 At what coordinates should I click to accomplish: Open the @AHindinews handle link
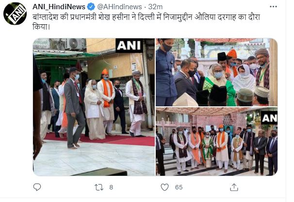tap(119, 7)
